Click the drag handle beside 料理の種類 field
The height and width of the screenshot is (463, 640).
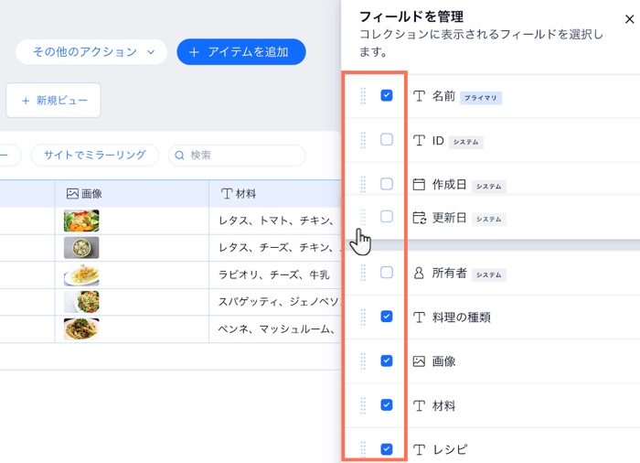pos(363,317)
